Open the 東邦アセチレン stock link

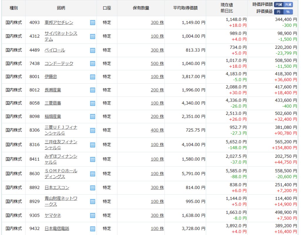(x=59, y=22)
